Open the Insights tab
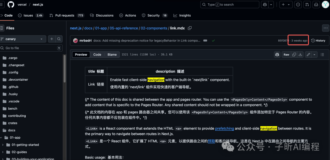The height and width of the screenshot is (160, 330). (x=182, y=15)
